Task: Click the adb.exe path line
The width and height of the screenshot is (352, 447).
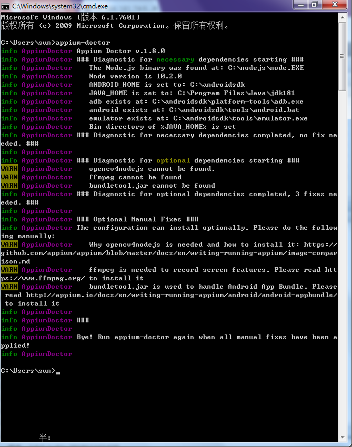Action: pos(196,101)
